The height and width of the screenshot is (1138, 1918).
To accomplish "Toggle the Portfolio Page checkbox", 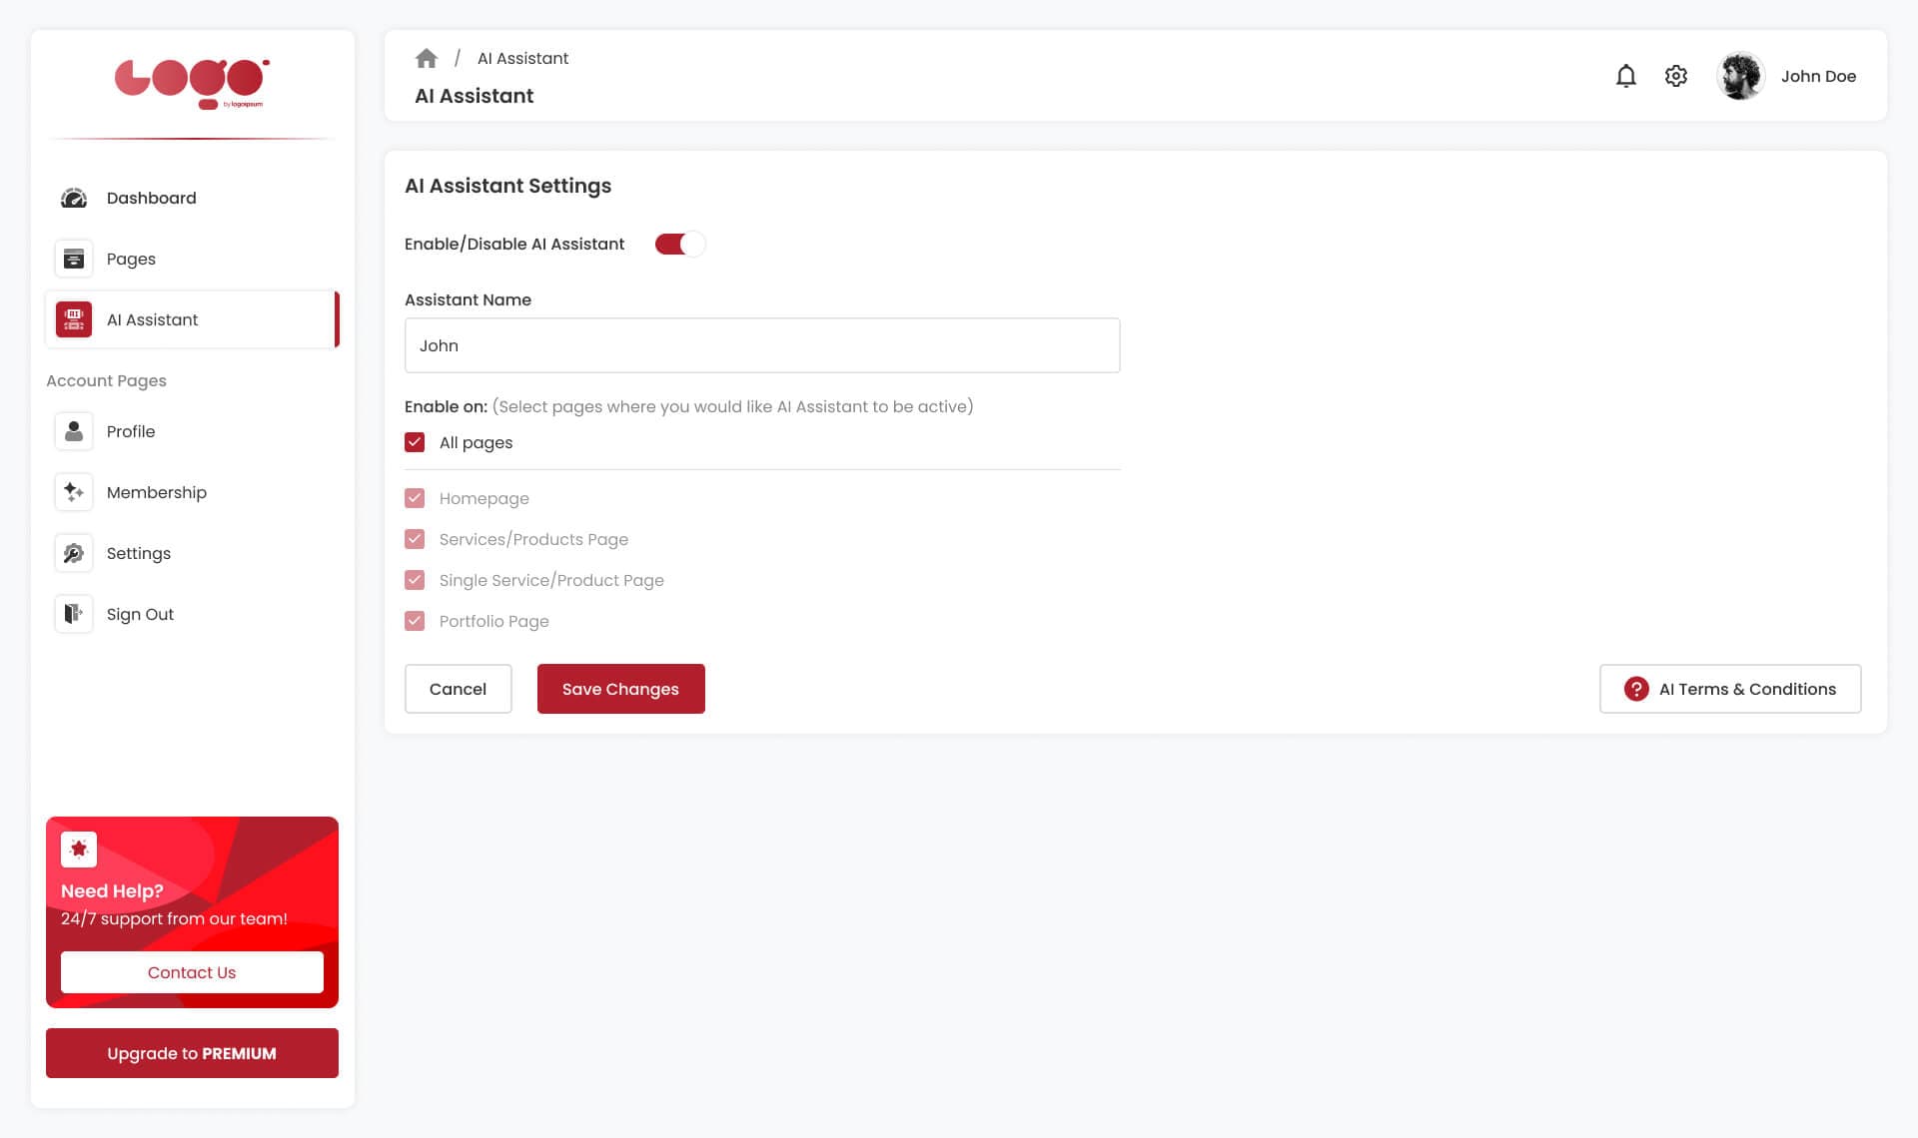I will [x=415, y=621].
